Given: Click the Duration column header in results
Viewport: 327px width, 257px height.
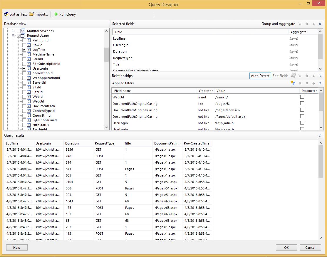Looking at the screenshot, I should tap(78, 143).
